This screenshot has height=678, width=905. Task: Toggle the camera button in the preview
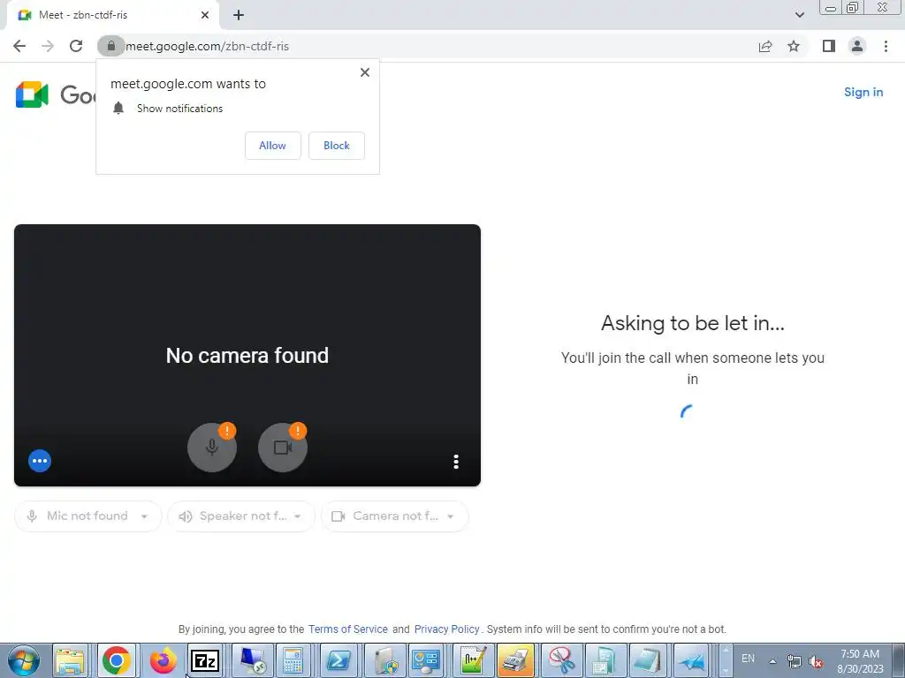[282, 448]
